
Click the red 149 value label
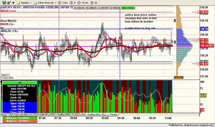[x=202, y=110]
